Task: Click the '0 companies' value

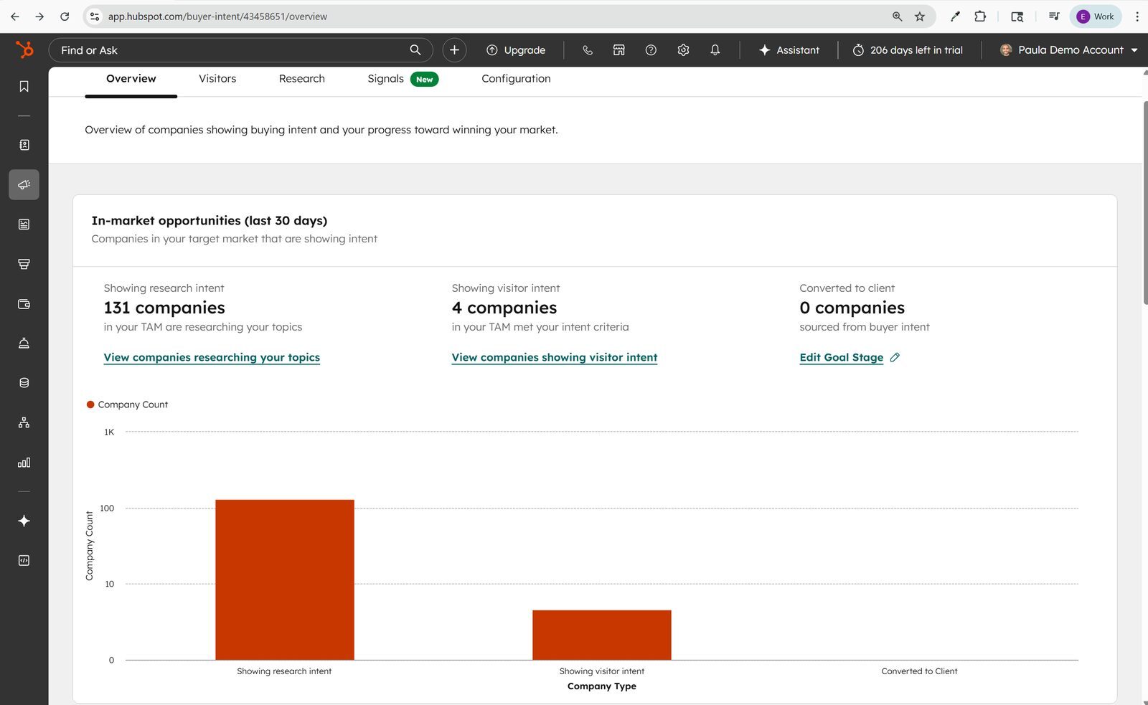Action: pos(852,308)
